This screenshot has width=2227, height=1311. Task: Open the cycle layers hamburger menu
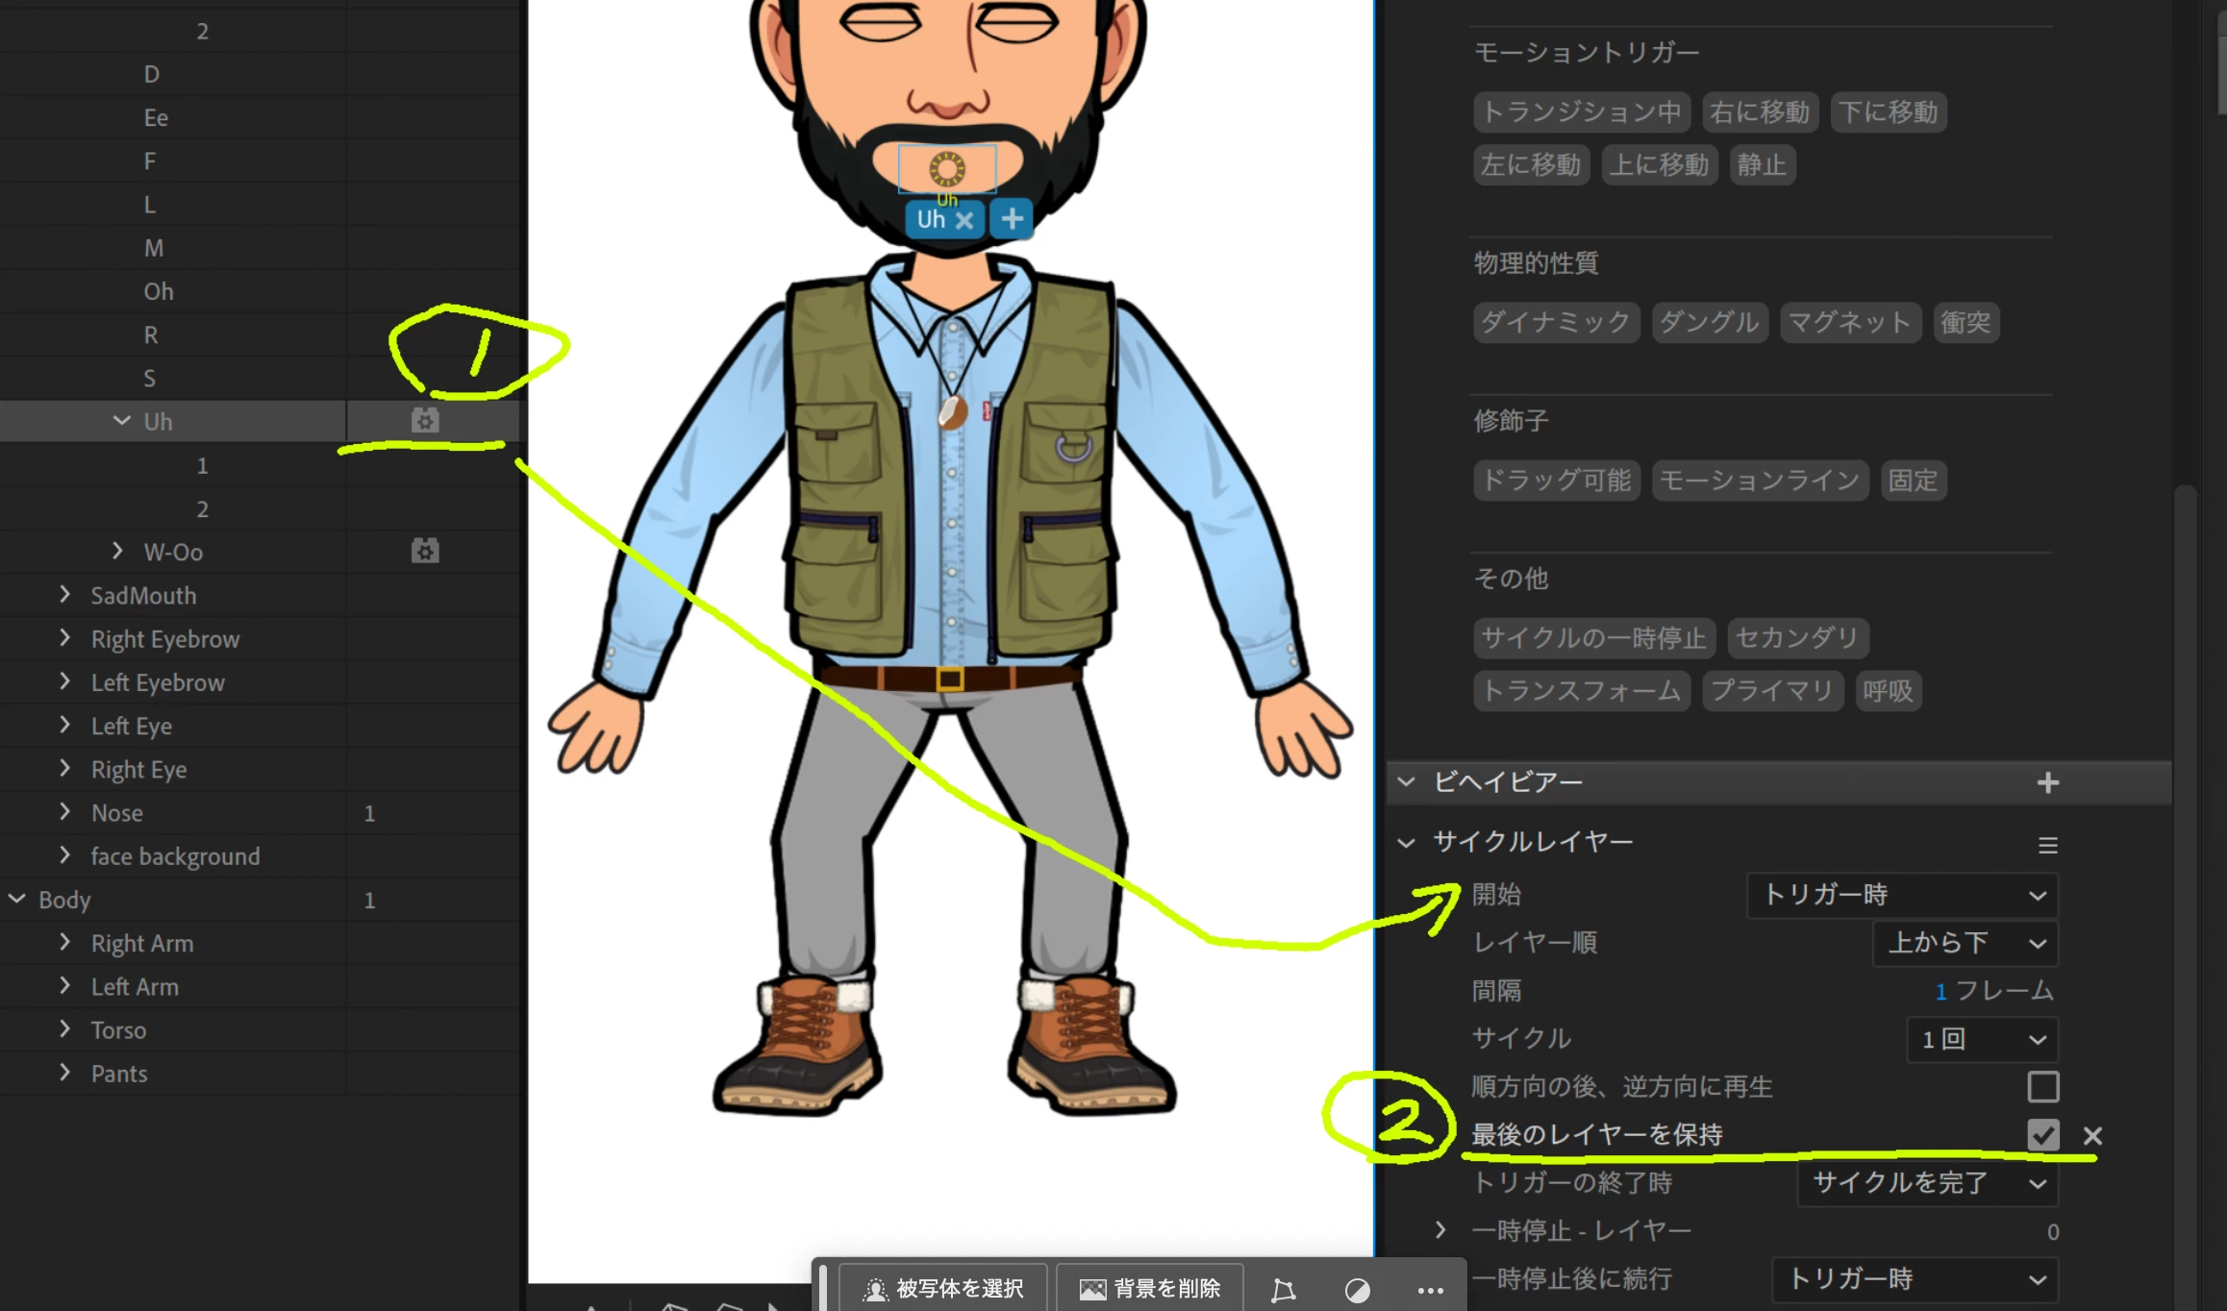(2047, 845)
